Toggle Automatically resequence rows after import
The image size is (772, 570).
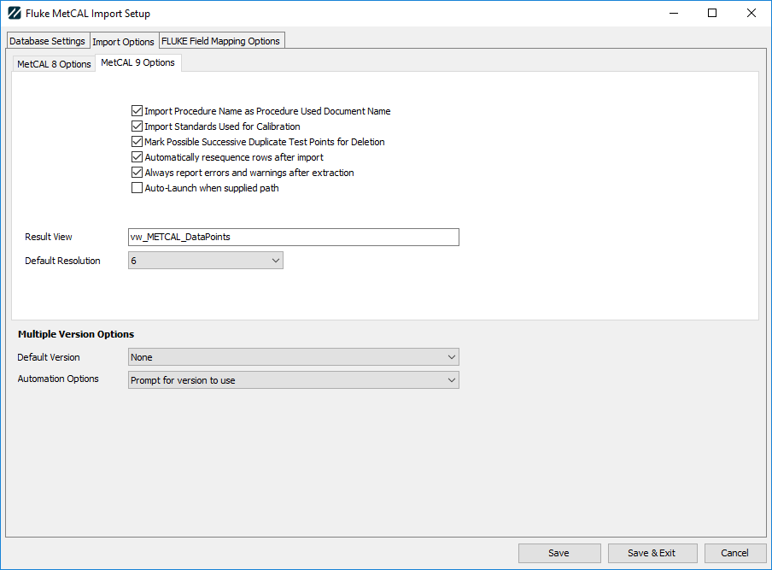137,157
